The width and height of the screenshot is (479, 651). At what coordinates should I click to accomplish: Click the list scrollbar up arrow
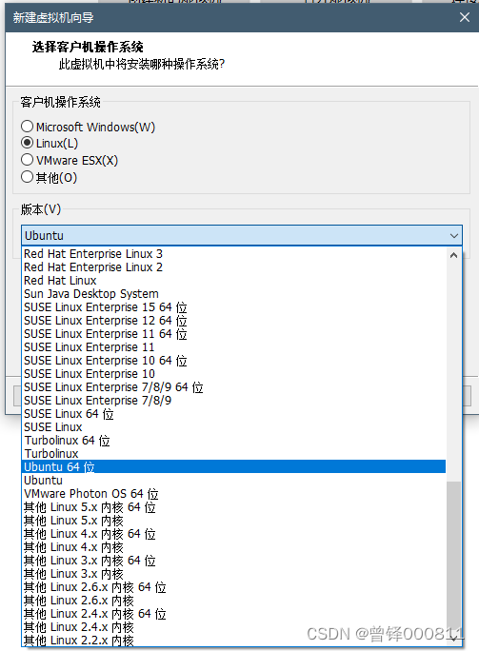(x=453, y=256)
